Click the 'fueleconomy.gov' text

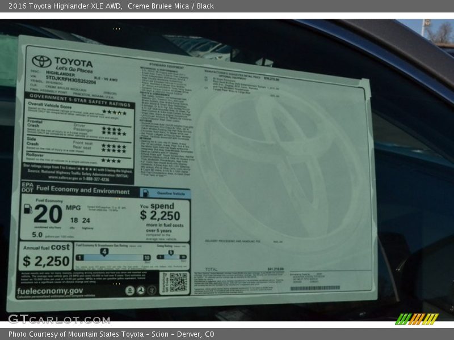[50, 291]
